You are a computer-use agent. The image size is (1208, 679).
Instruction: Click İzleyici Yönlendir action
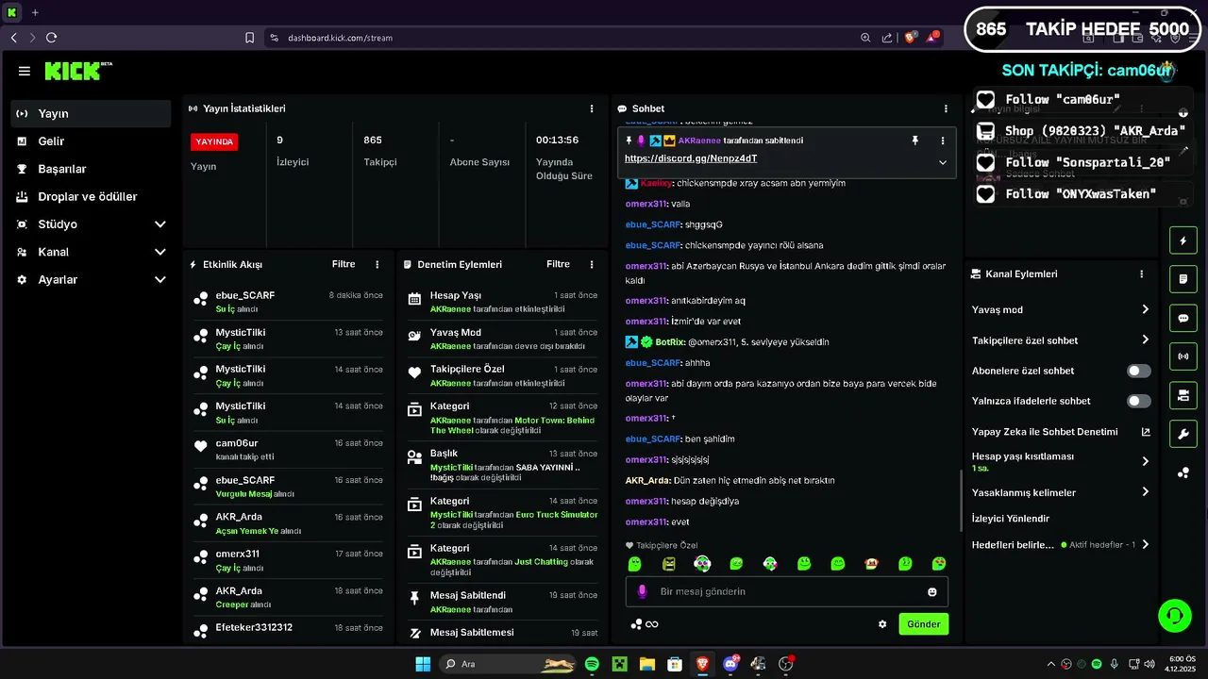(x=1011, y=519)
